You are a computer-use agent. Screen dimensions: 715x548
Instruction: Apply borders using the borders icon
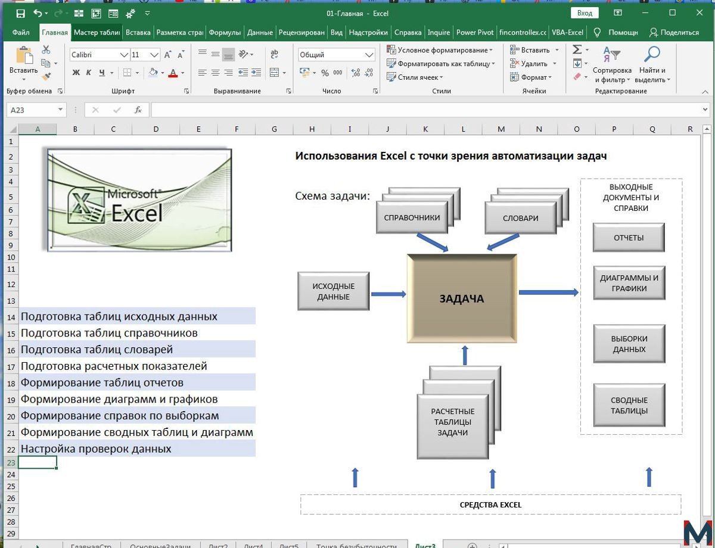[127, 73]
